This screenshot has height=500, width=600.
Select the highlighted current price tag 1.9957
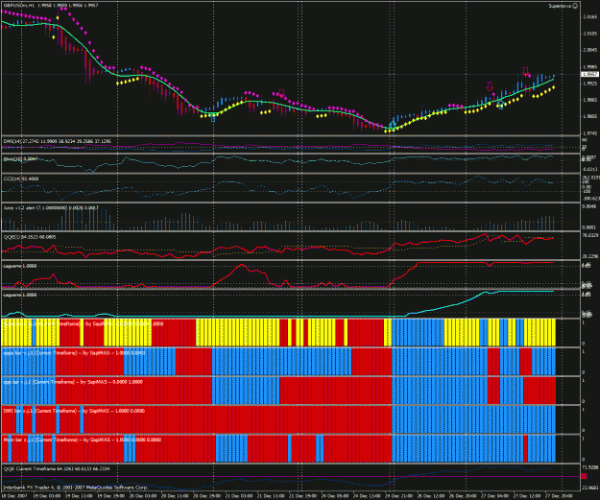(x=589, y=74)
